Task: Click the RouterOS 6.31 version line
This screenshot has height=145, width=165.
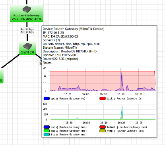Action: tap(60, 59)
